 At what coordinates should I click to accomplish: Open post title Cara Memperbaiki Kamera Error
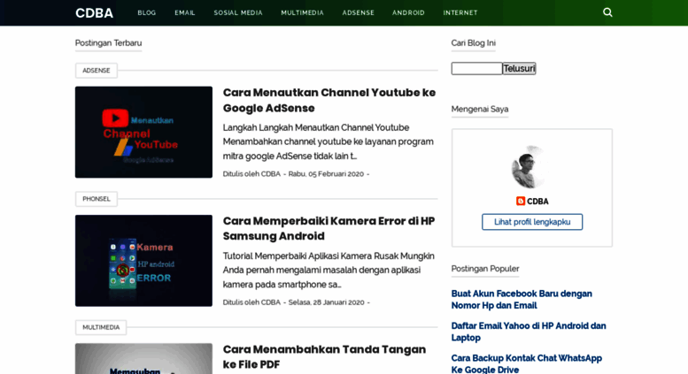click(329, 229)
